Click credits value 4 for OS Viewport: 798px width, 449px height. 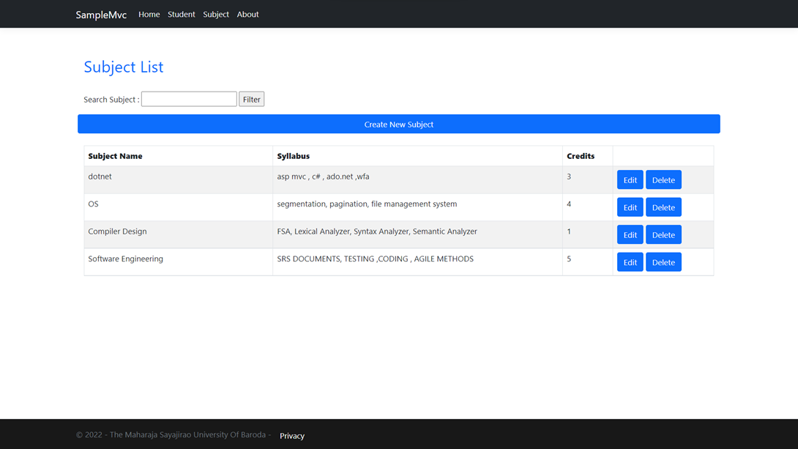point(569,204)
